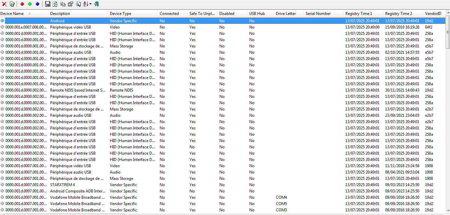Click the gray status dot of the Android row
This screenshot has height=215, width=450.
click(3, 21)
